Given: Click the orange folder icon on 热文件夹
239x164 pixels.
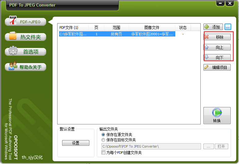Looking at the screenshot, I should tap(13, 36).
